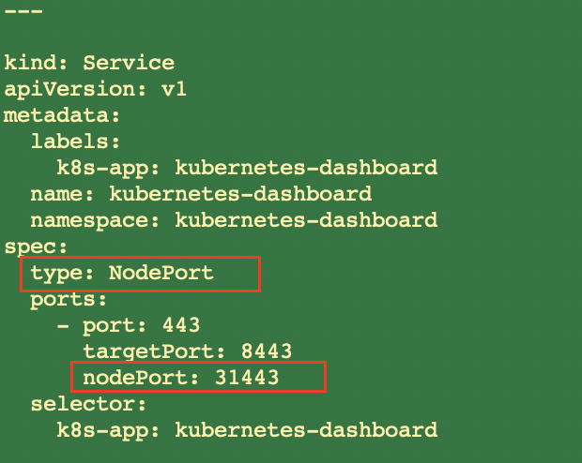Click the word 'NodePort' value

point(161,273)
